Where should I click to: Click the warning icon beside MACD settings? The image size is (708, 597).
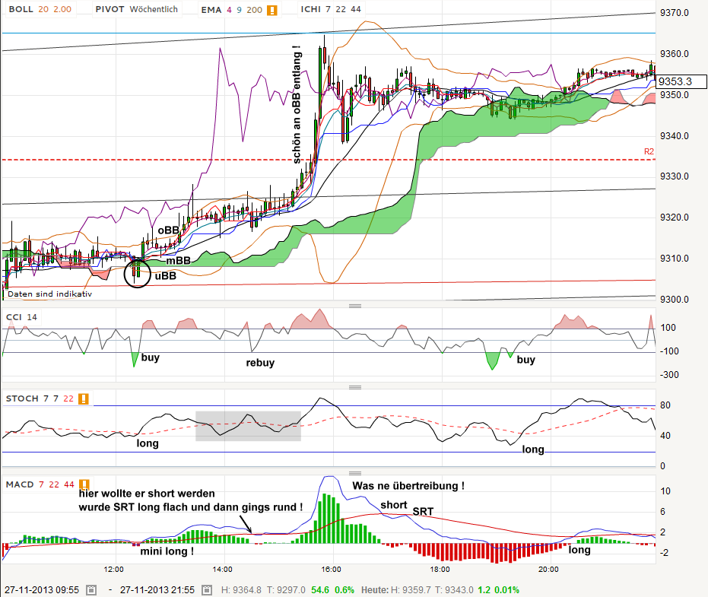click(x=84, y=484)
